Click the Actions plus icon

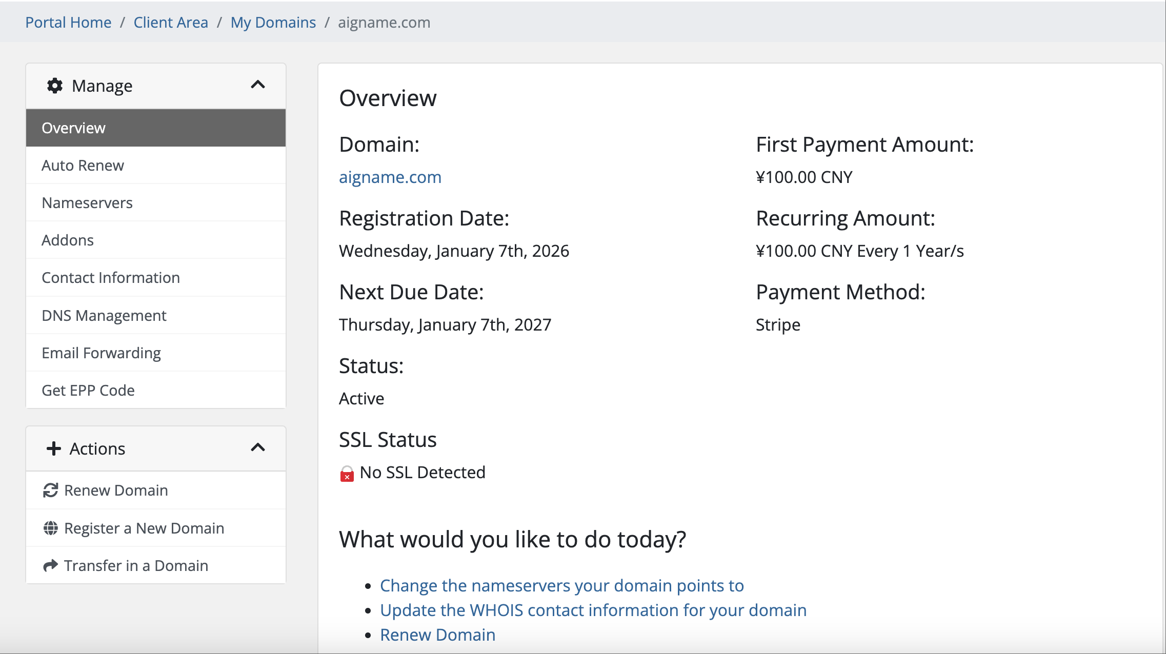click(x=54, y=448)
